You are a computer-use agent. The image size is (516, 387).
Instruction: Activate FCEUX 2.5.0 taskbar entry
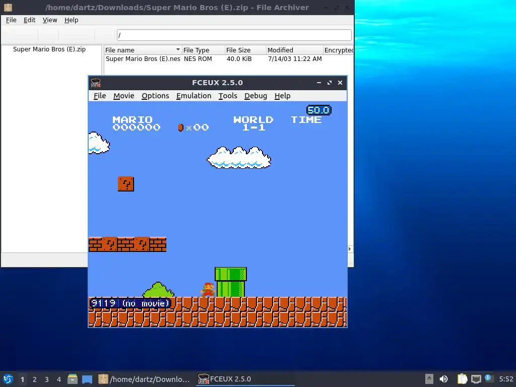click(x=245, y=379)
